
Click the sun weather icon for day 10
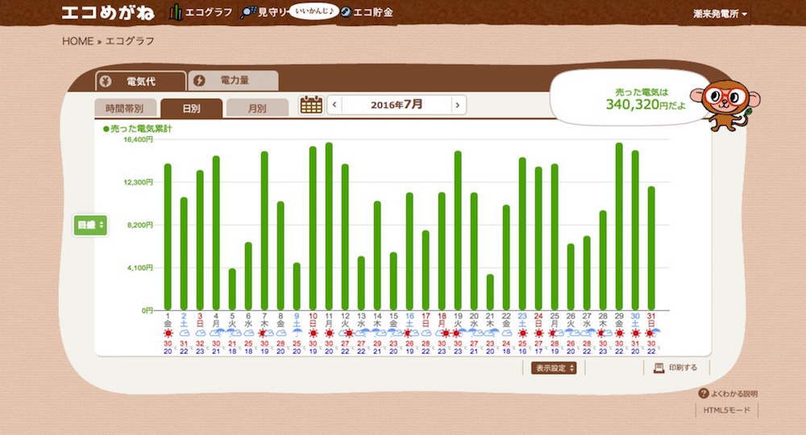click(x=313, y=333)
